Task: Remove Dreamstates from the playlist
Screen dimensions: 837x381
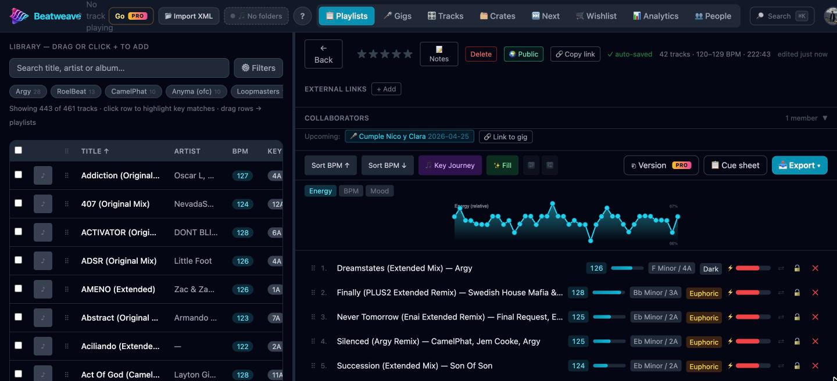Action: [x=815, y=268]
